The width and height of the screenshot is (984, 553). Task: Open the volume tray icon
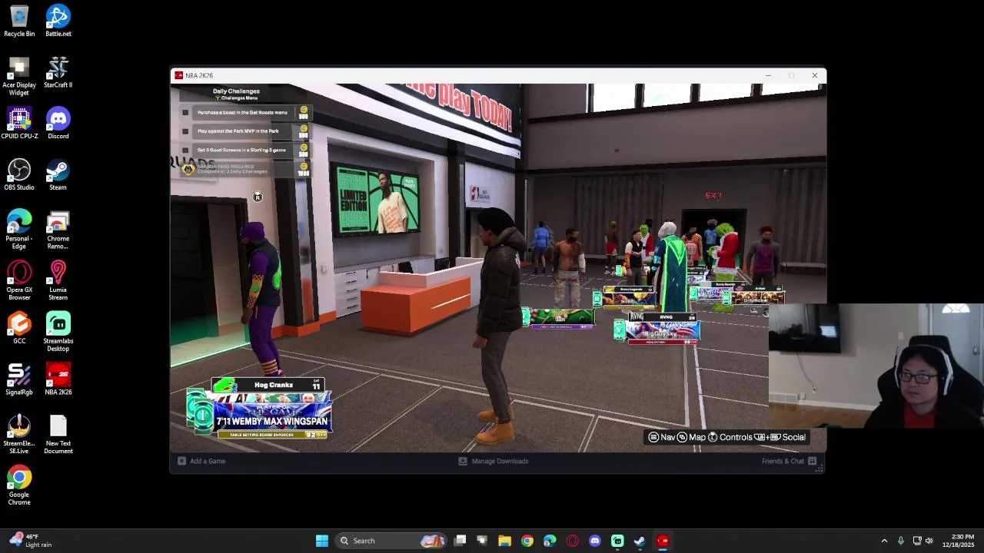tap(929, 541)
